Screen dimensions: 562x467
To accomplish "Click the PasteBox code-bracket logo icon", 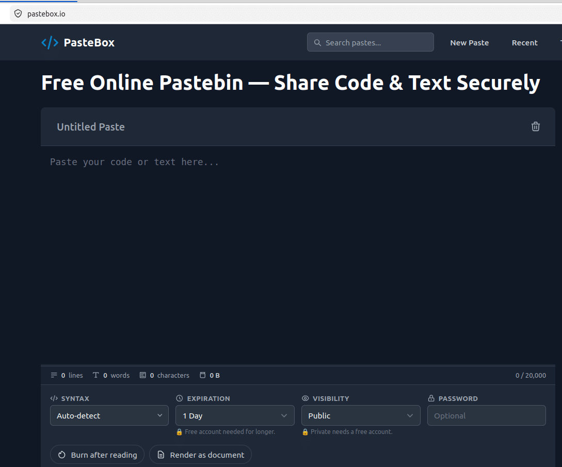I will click(x=50, y=43).
